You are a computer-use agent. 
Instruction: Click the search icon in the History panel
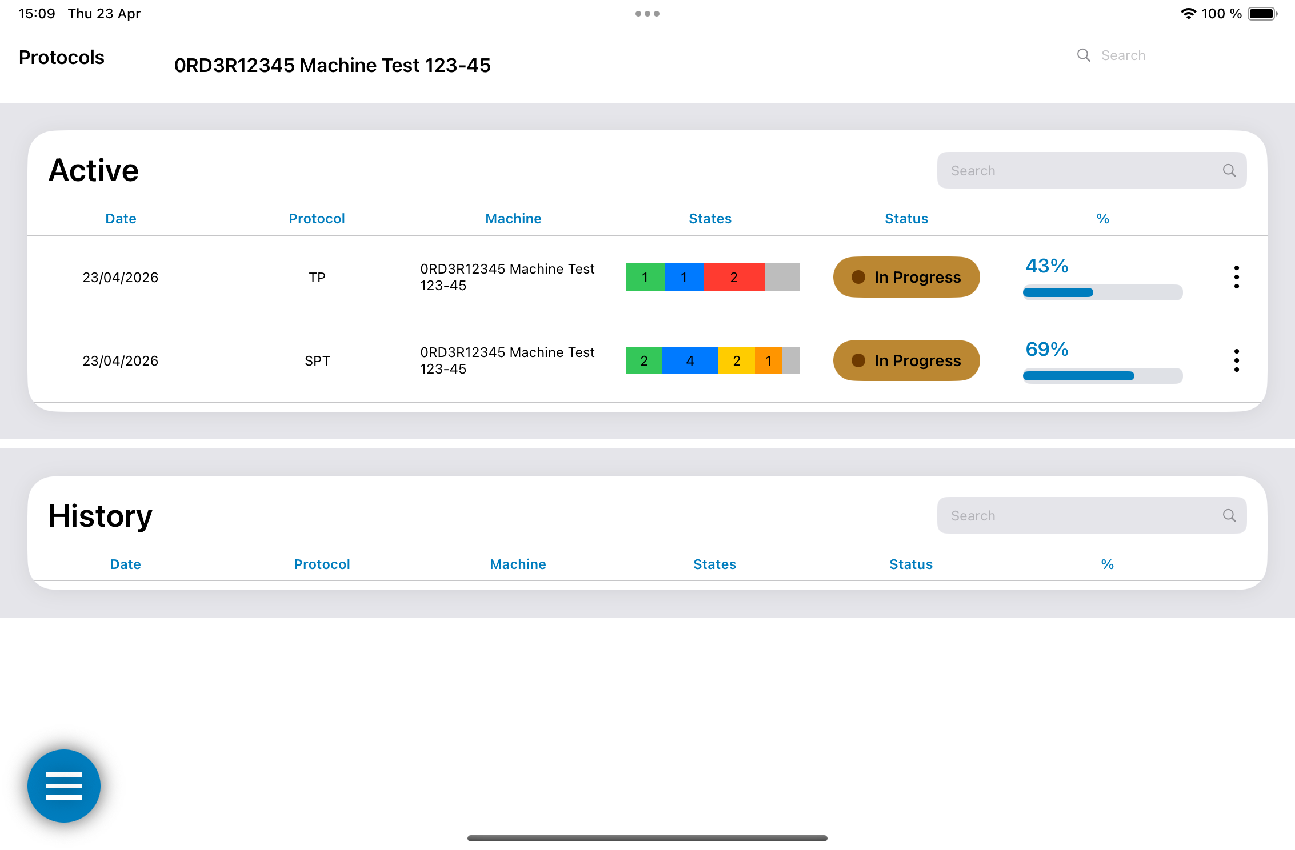pos(1228,515)
